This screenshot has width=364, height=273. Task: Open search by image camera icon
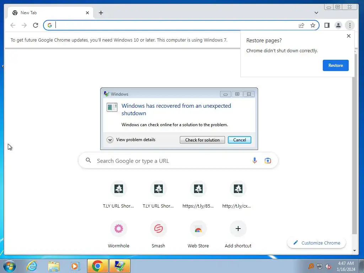click(x=268, y=161)
